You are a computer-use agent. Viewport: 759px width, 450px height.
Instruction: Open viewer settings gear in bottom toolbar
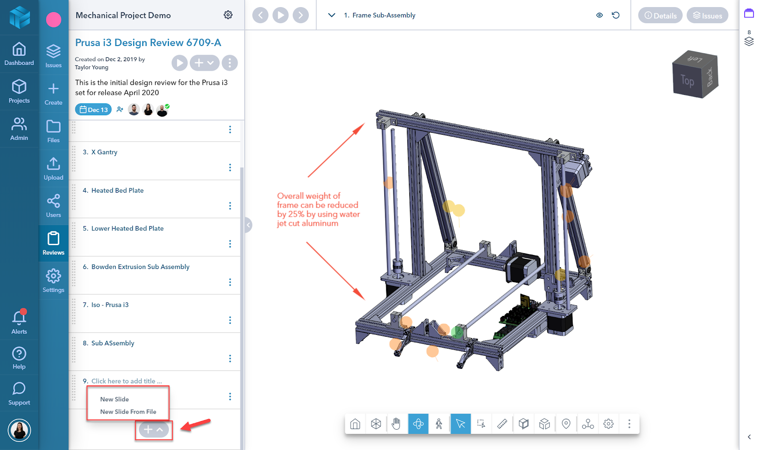point(609,424)
